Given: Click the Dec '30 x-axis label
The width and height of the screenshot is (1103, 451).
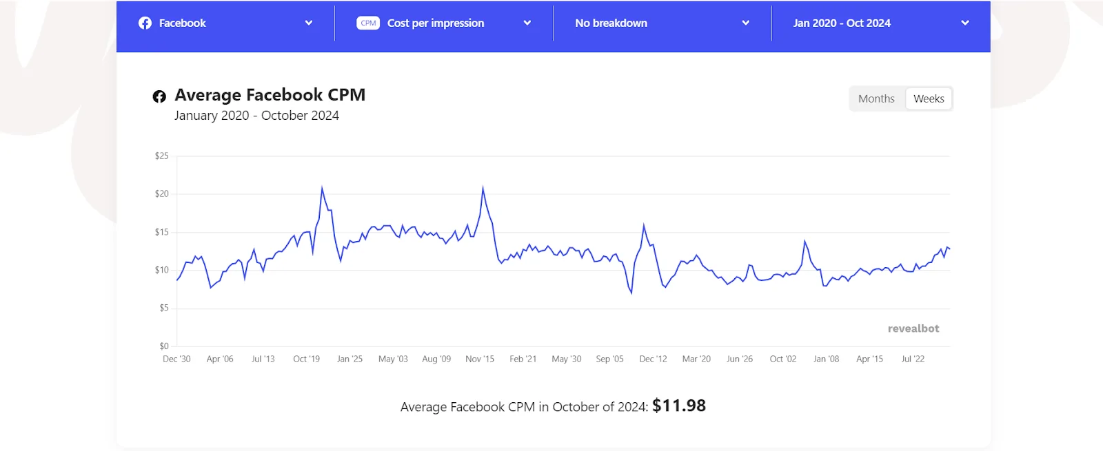Looking at the screenshot, I should 176,359.
